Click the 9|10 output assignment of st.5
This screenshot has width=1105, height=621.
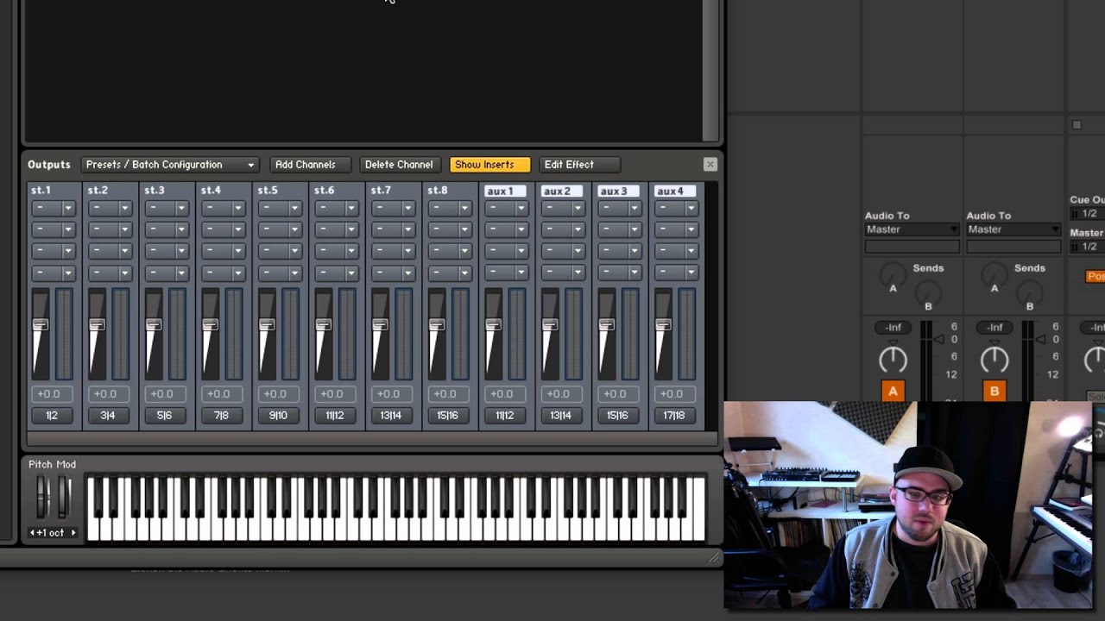point(278,416)
